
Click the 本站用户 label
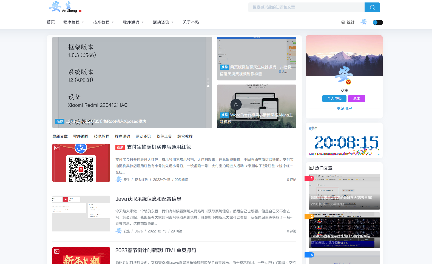pyautogui.click(x=344, y=108)
